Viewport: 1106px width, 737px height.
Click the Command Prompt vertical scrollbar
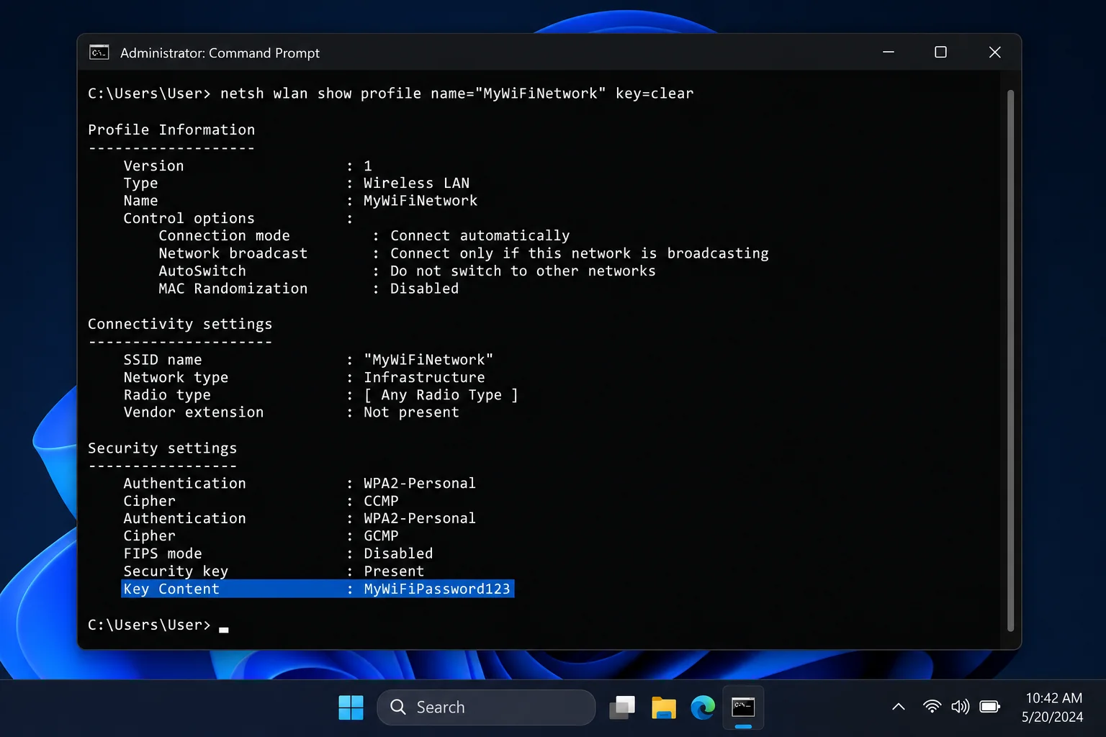(x=1010, y=360)
